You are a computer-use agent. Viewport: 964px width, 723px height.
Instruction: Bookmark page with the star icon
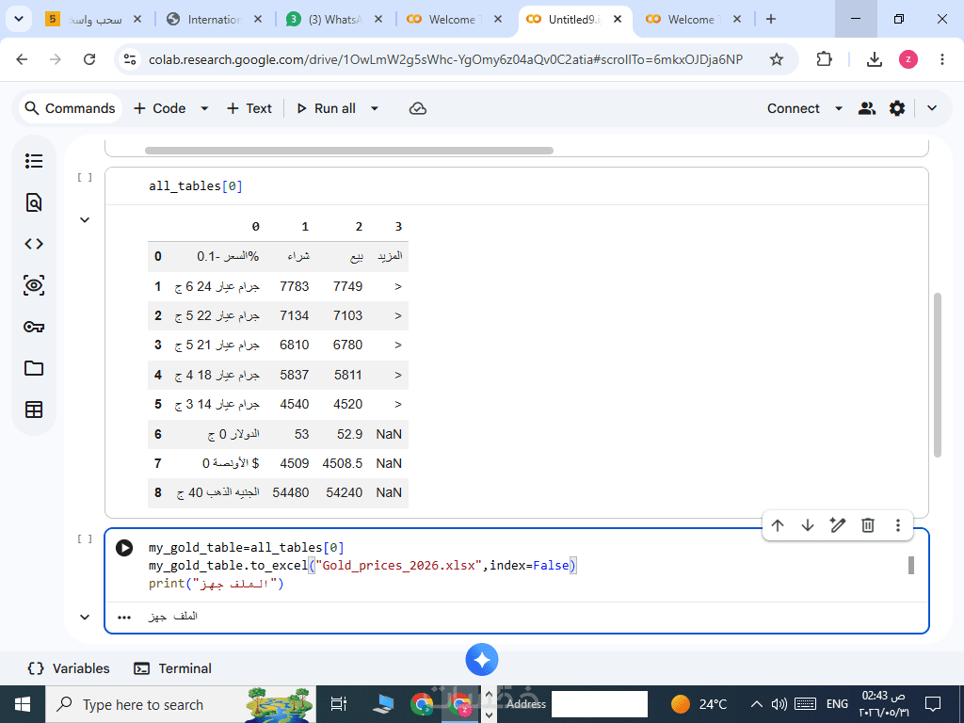coord(777,59)
